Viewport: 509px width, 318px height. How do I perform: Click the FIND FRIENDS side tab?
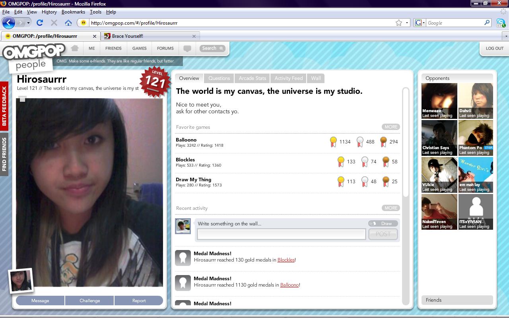pos(4,154)
